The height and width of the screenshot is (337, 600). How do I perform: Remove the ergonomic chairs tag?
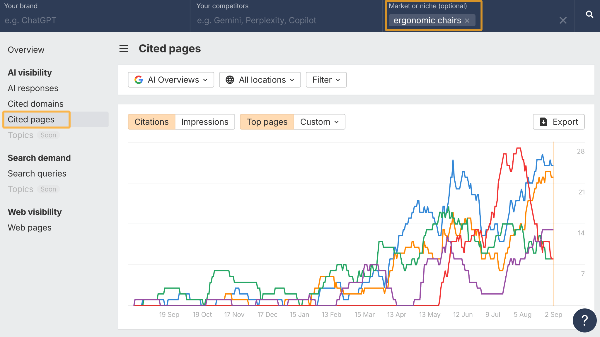click(x=467, y=20)
